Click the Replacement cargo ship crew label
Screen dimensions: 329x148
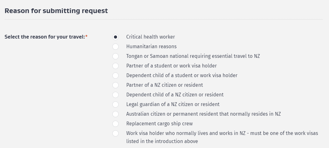click(160, 124)
